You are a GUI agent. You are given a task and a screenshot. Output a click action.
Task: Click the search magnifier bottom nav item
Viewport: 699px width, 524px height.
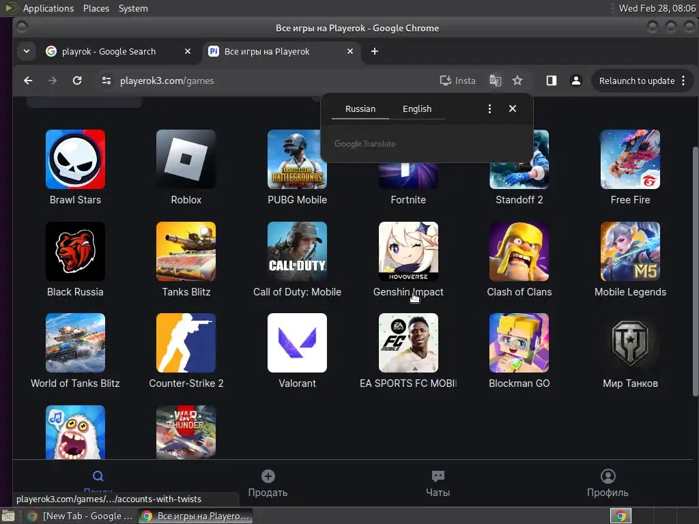[x=98, y=477]
